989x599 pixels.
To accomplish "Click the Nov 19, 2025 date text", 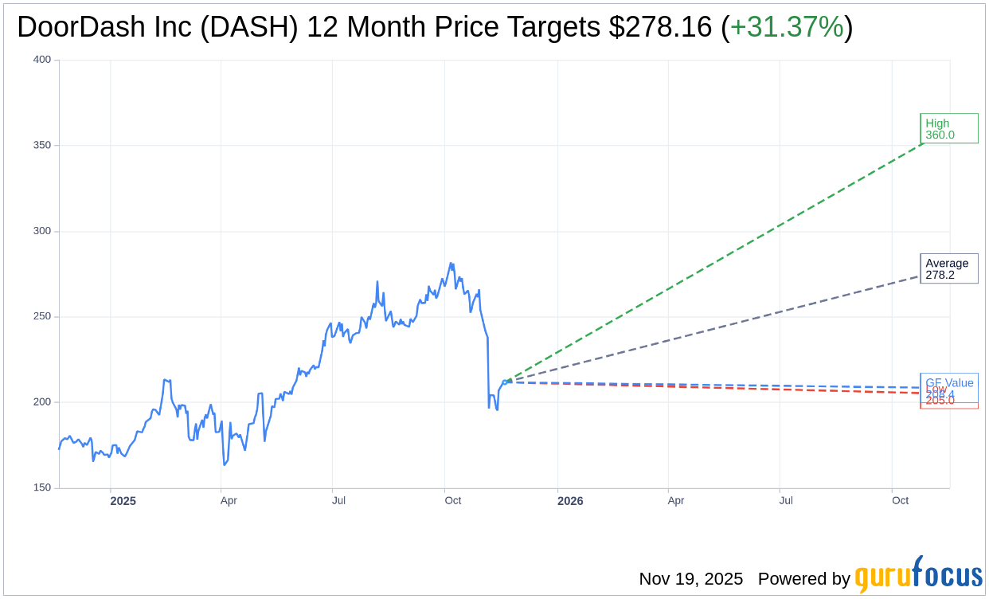I will (x=690, y=579).
